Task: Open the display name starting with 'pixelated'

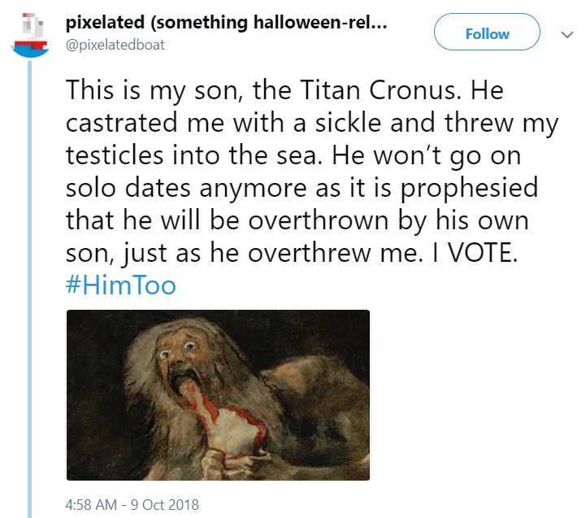Action: [x=226, y=23]
